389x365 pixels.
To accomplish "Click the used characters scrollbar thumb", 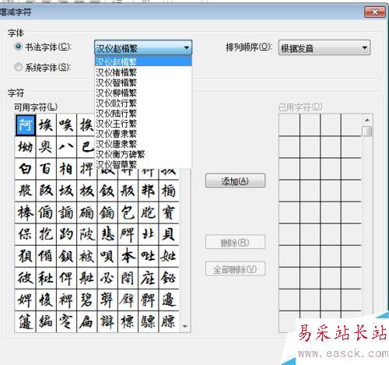I will click(367, 131).
